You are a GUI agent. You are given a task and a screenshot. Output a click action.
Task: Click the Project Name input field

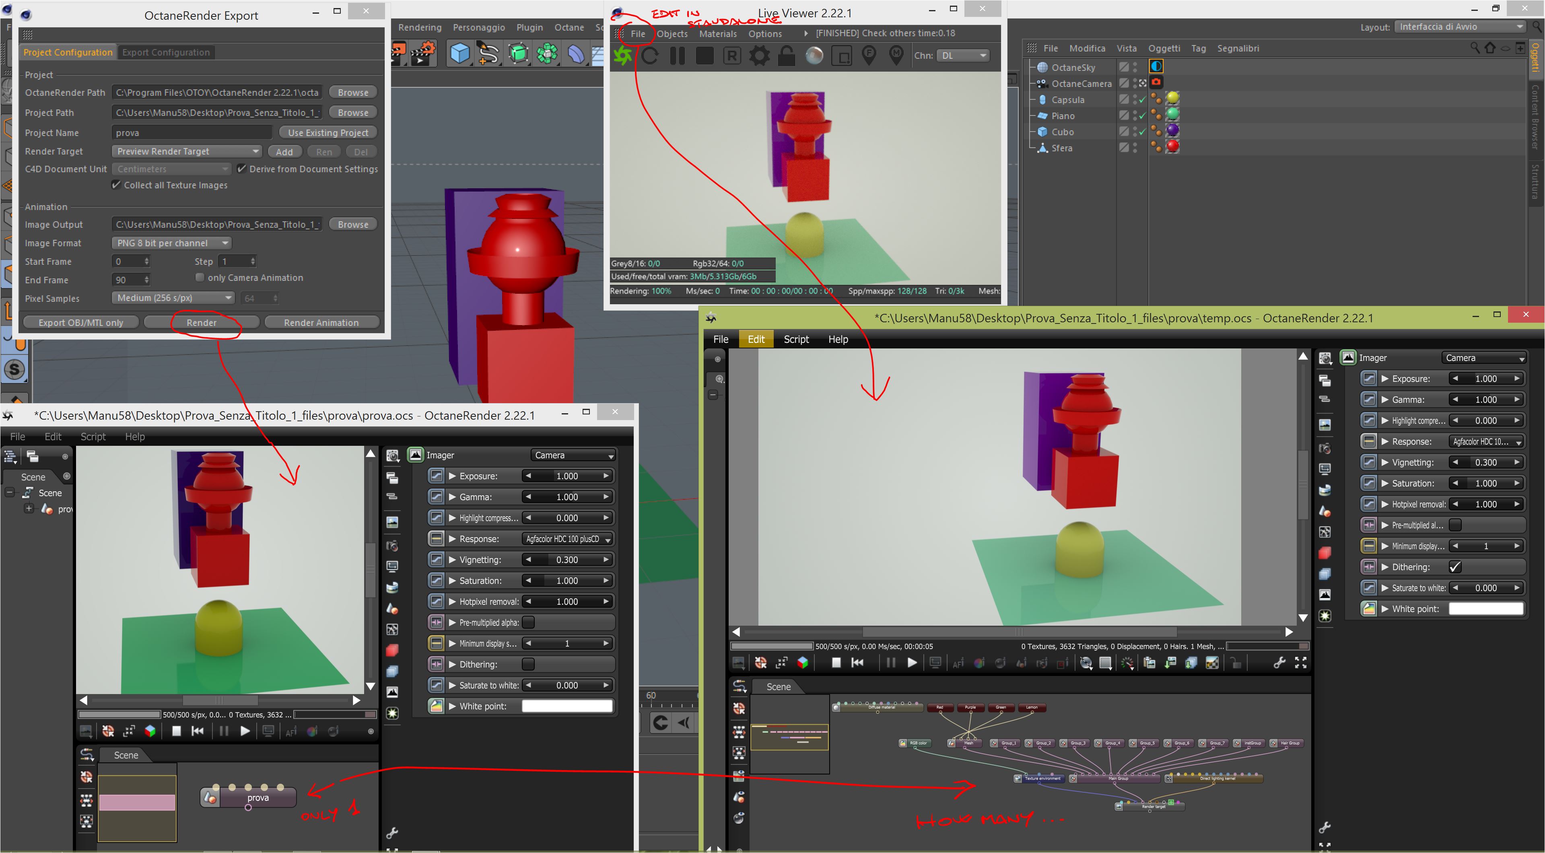click(x=192, y=132)
